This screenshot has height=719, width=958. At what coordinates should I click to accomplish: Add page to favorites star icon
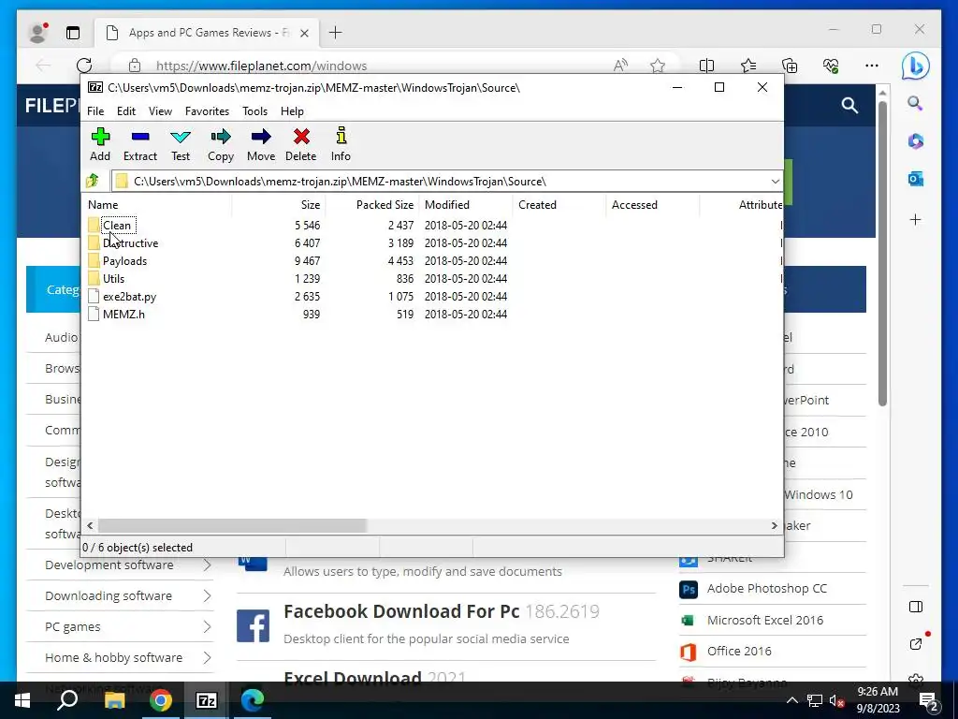(658, 66)
